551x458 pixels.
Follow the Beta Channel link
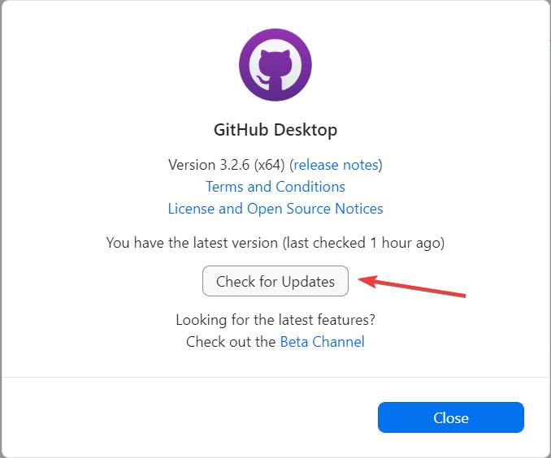(x=323, y=342)
